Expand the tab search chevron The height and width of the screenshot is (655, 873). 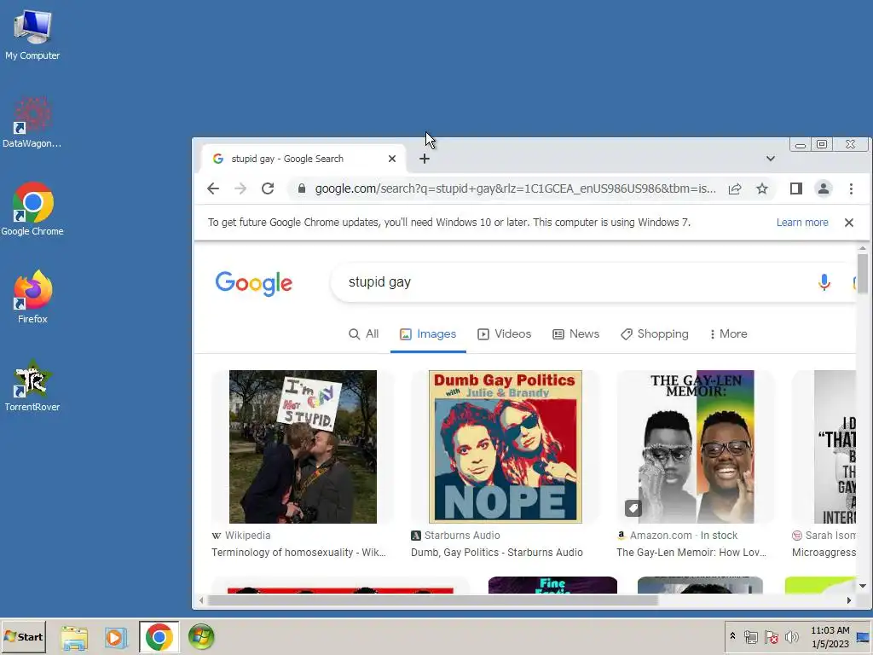[x=771, y=159]
